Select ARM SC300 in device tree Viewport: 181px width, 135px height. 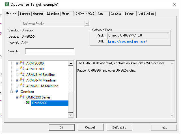(x=35, y=69)
